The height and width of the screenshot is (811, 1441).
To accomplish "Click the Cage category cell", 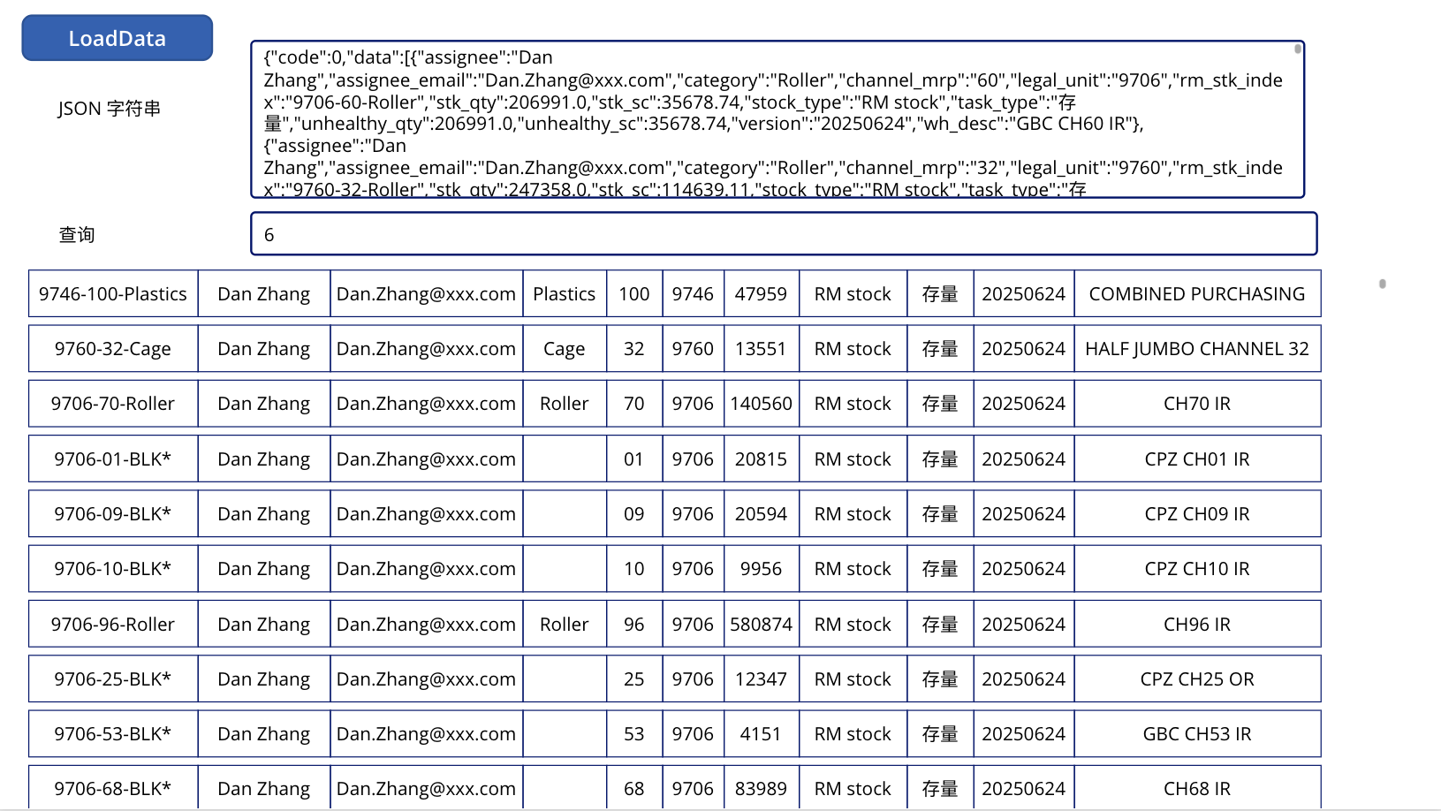I will tap(565, 349).
